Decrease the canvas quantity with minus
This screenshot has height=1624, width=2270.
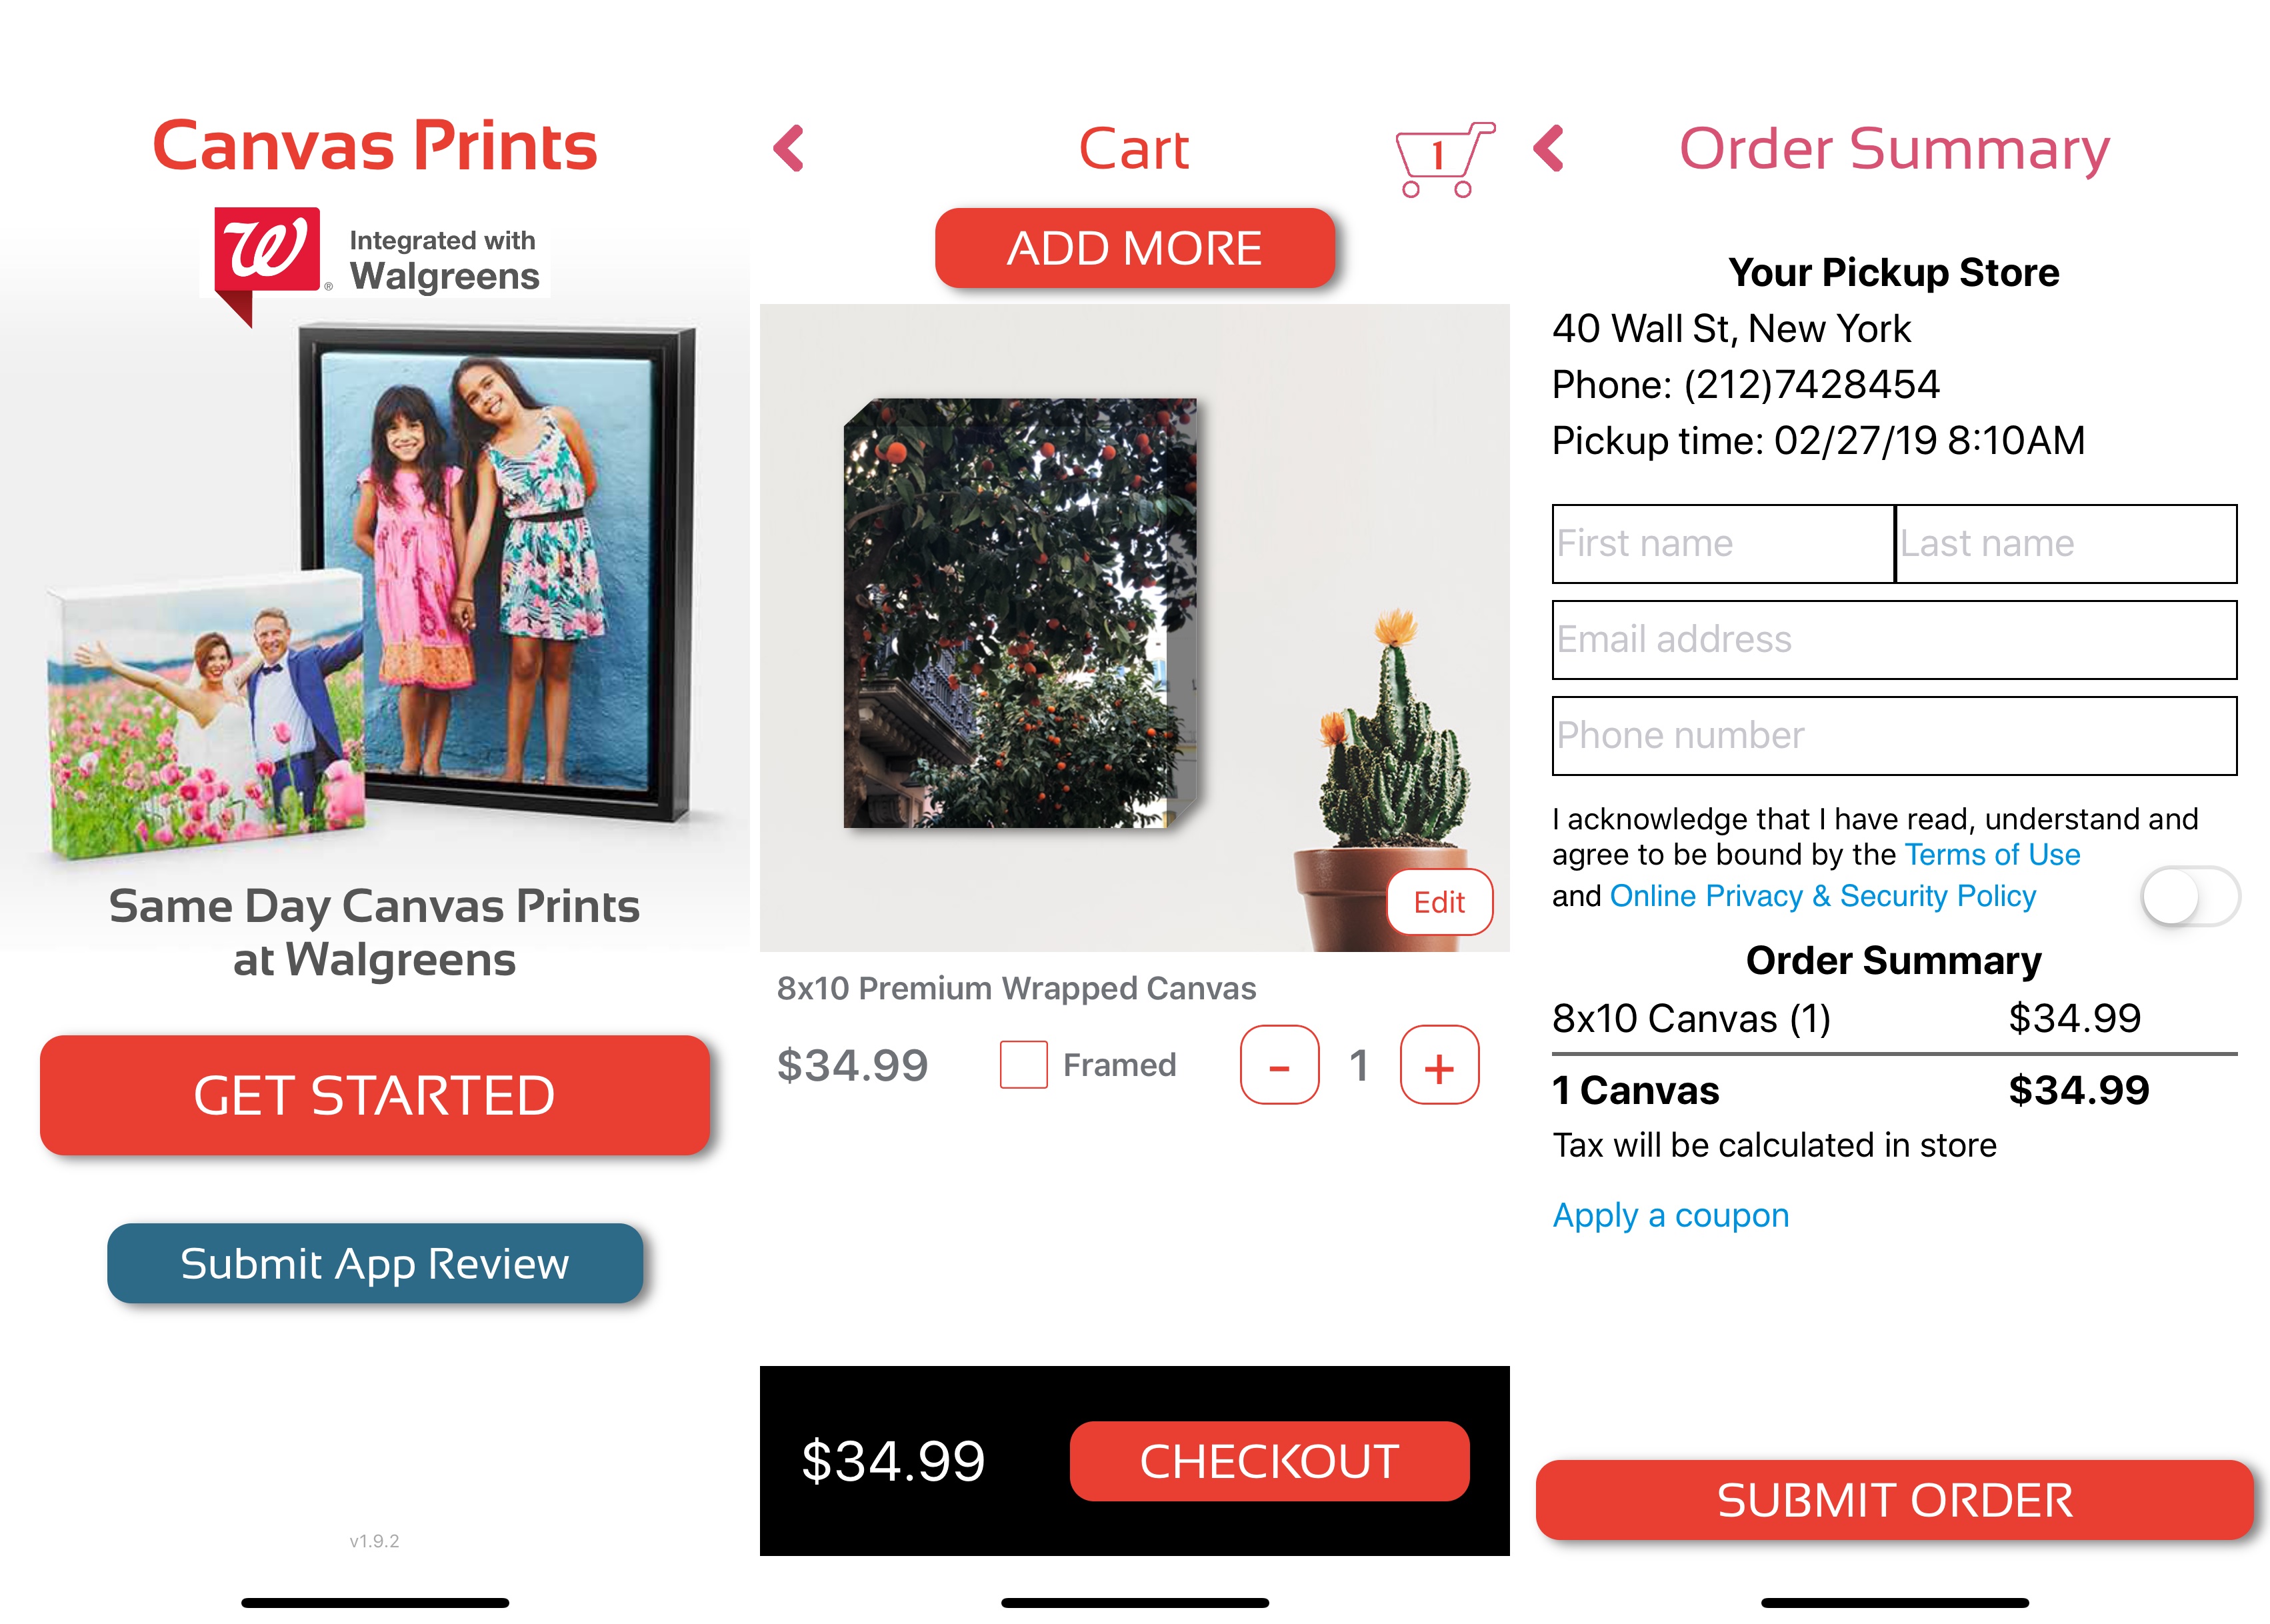click(x=1279, y=1065)
